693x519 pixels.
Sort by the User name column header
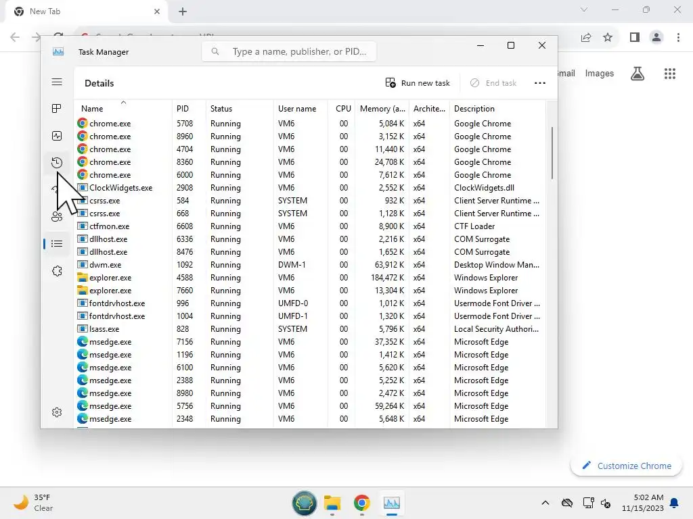(300, 109)
